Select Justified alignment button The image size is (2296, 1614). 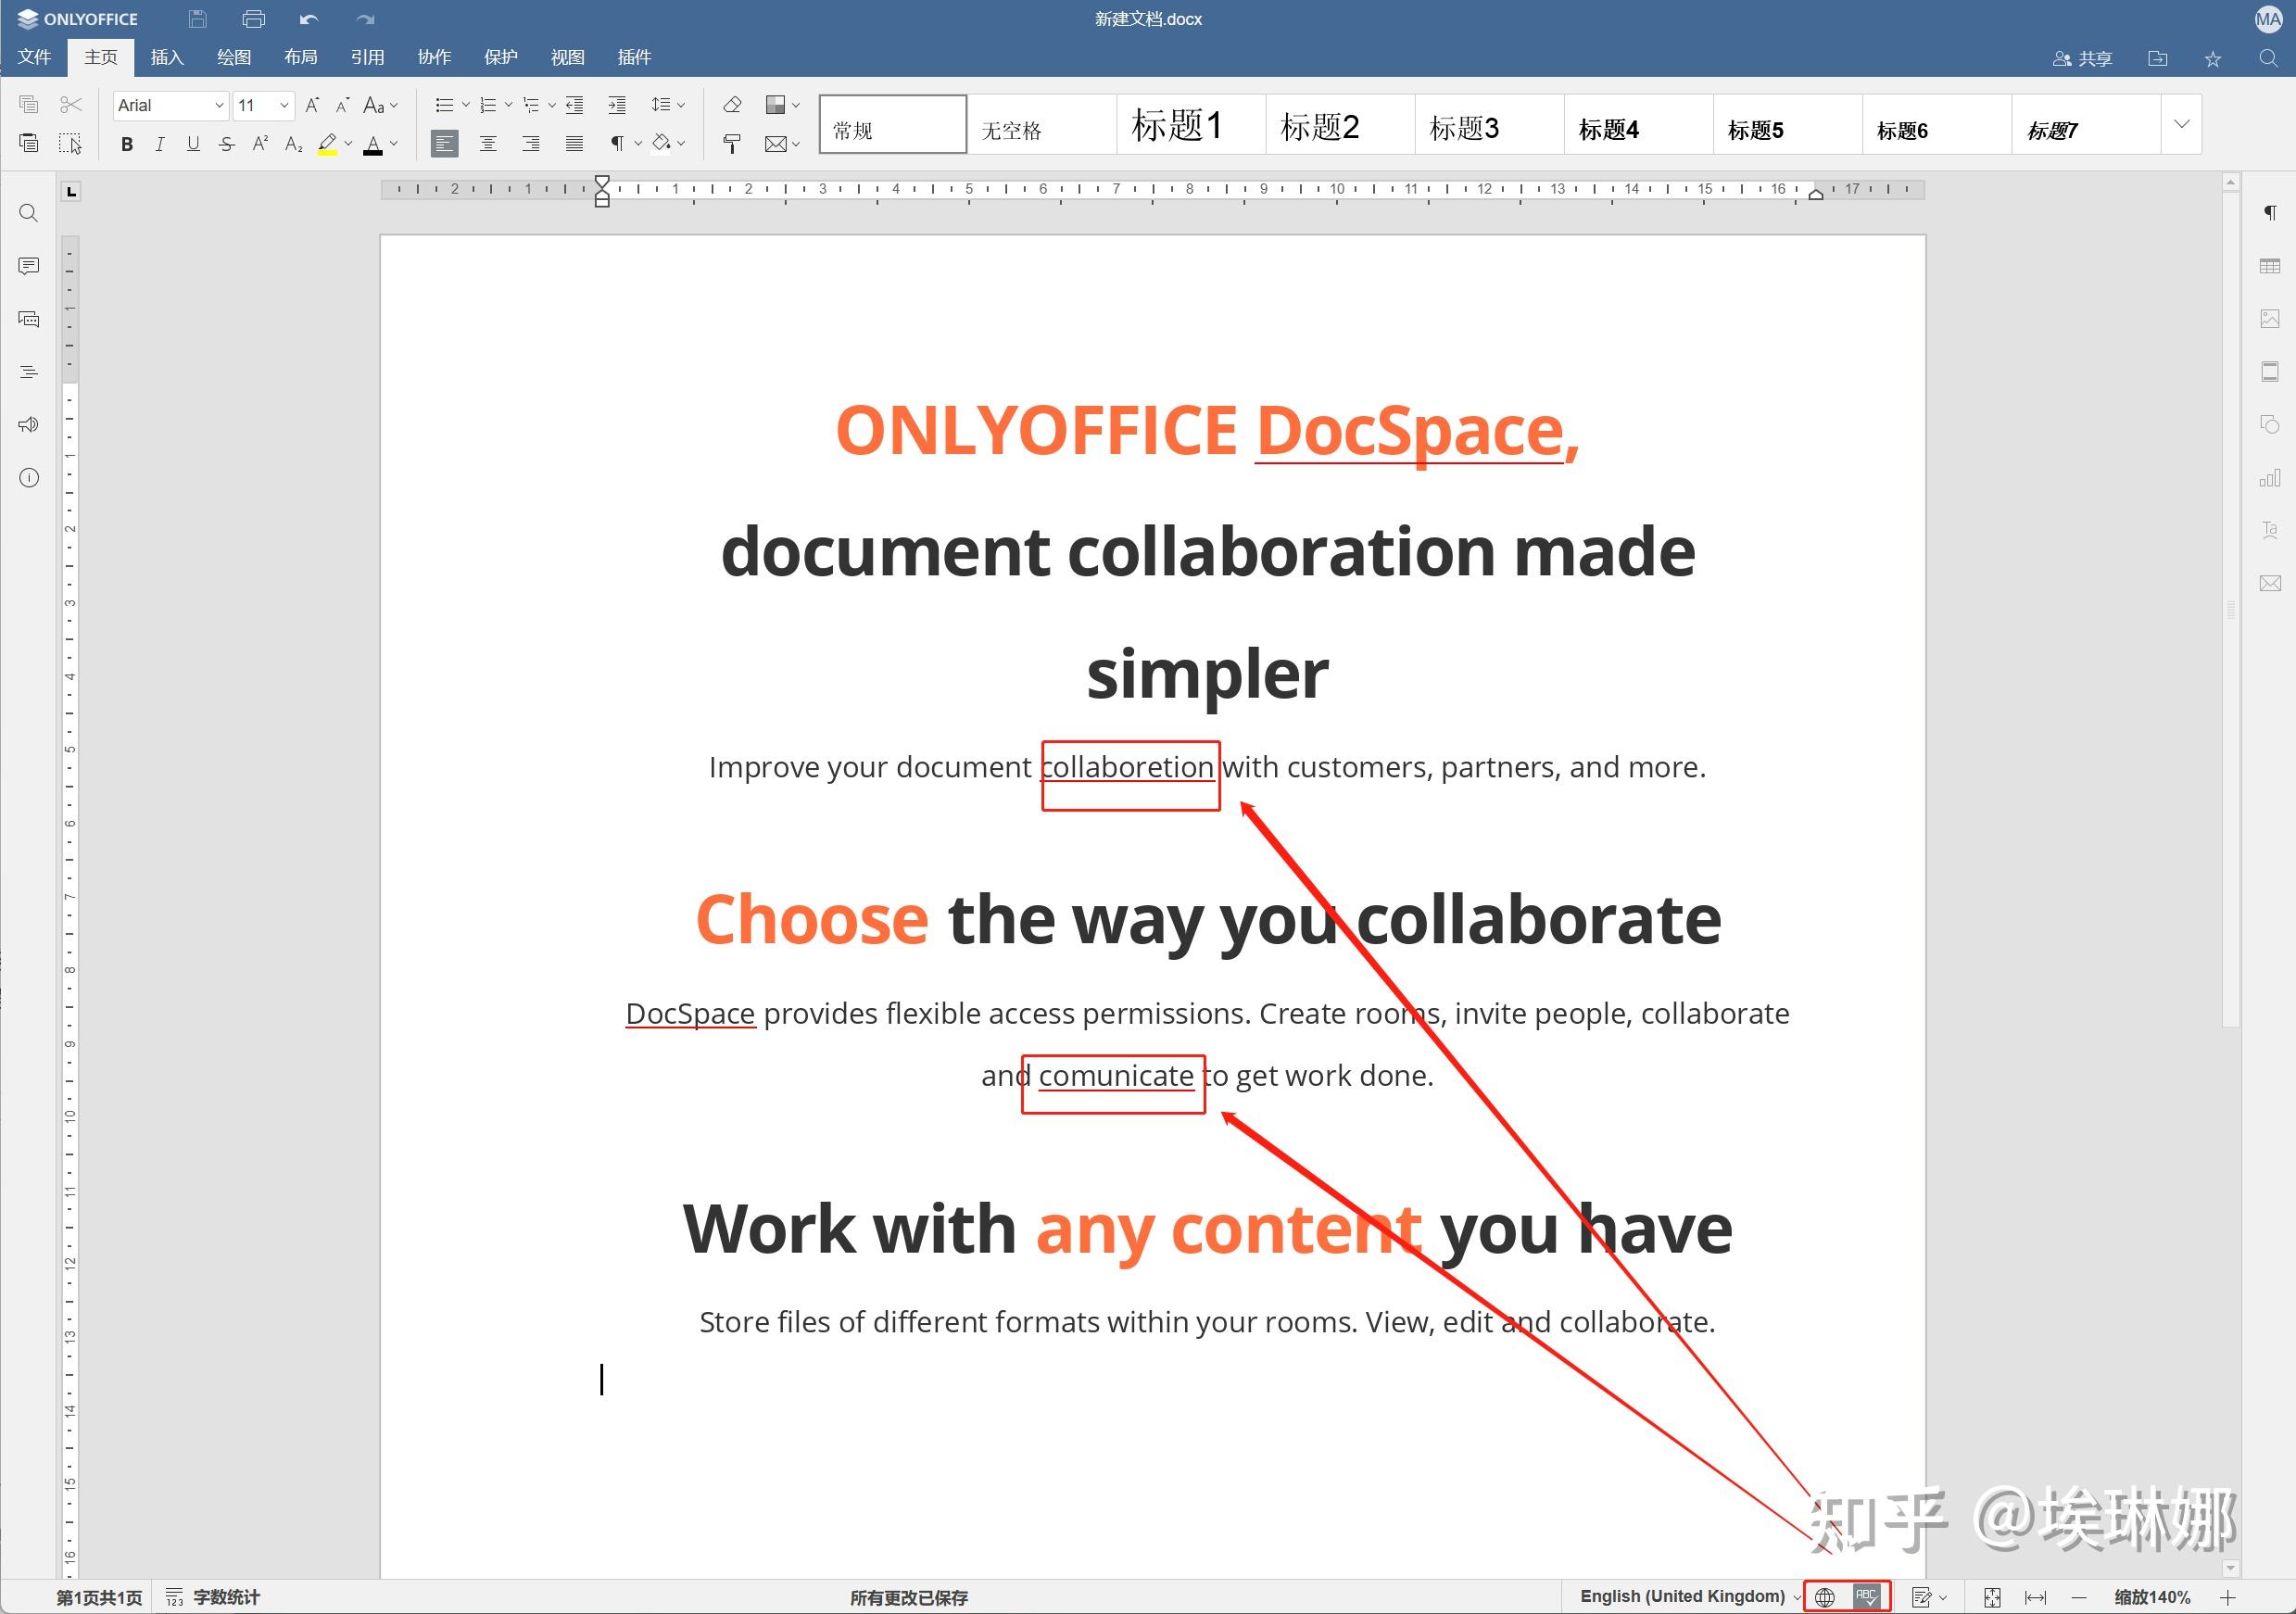574,144
